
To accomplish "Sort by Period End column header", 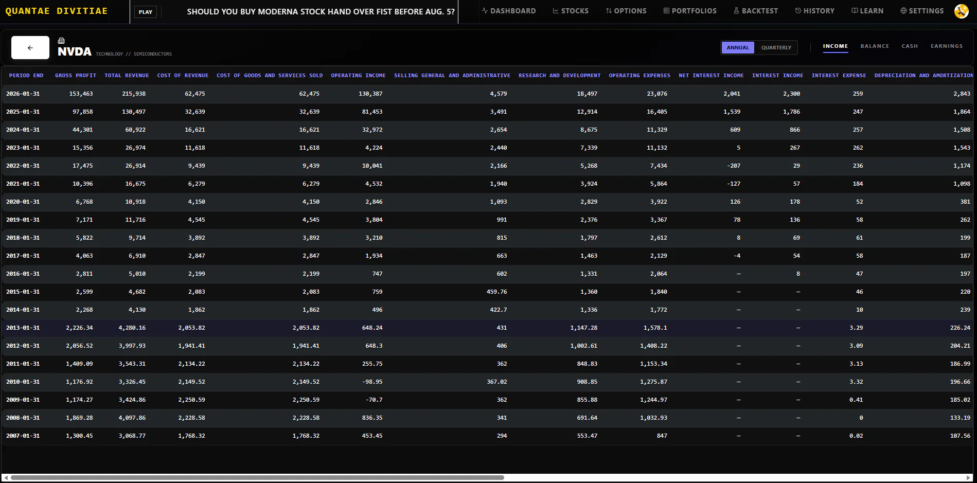I will (26, 76).
